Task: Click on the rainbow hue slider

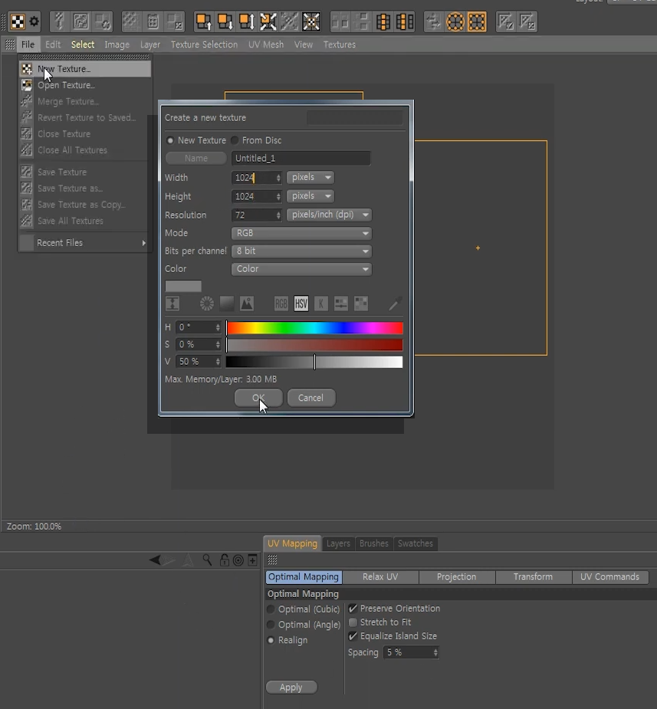Action: pos(314,328)
